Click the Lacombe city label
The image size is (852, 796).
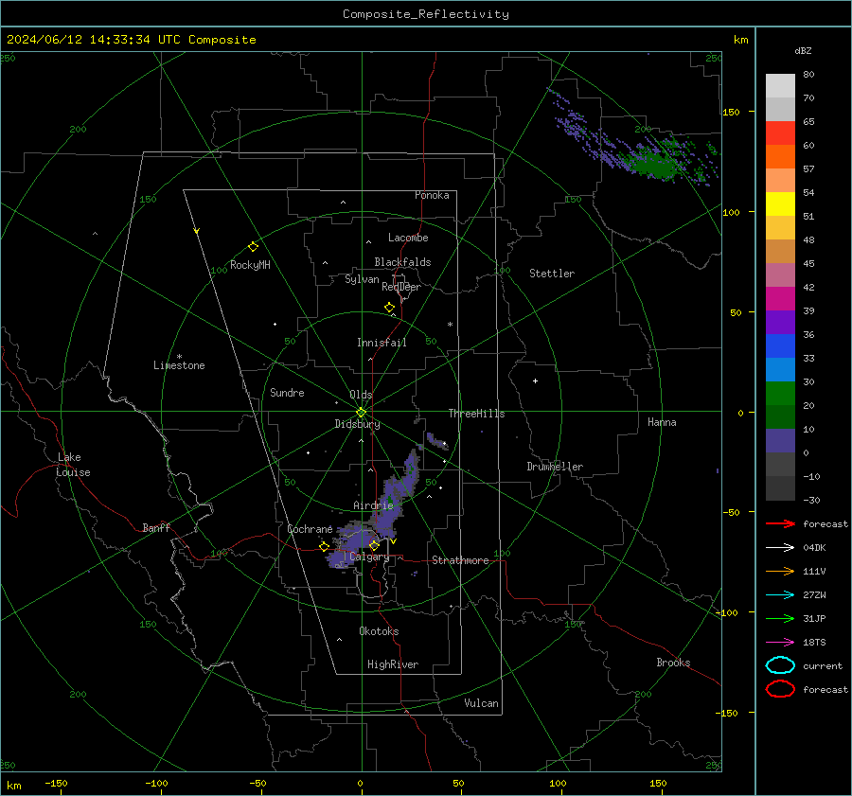(x=408, y=238)
